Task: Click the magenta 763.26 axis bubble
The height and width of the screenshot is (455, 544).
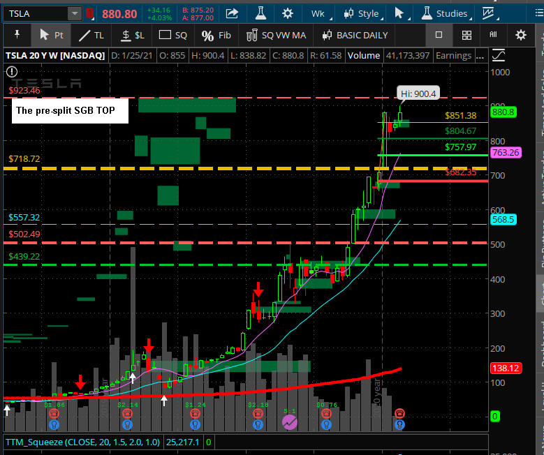Action: (506, 152)
